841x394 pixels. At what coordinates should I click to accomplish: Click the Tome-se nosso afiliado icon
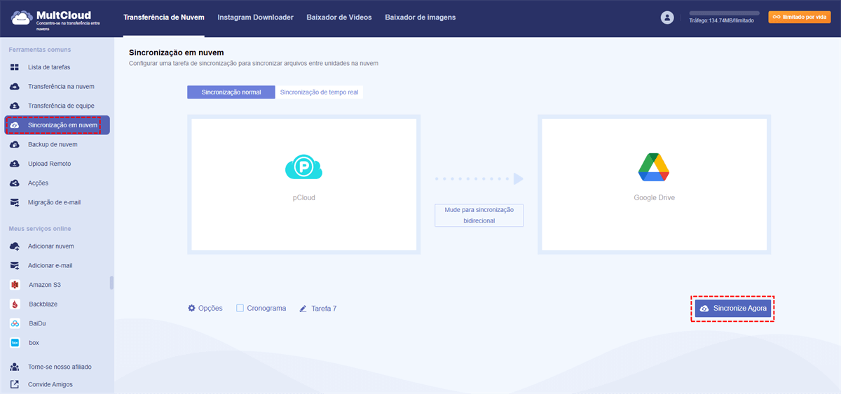[x=15, y=367]
